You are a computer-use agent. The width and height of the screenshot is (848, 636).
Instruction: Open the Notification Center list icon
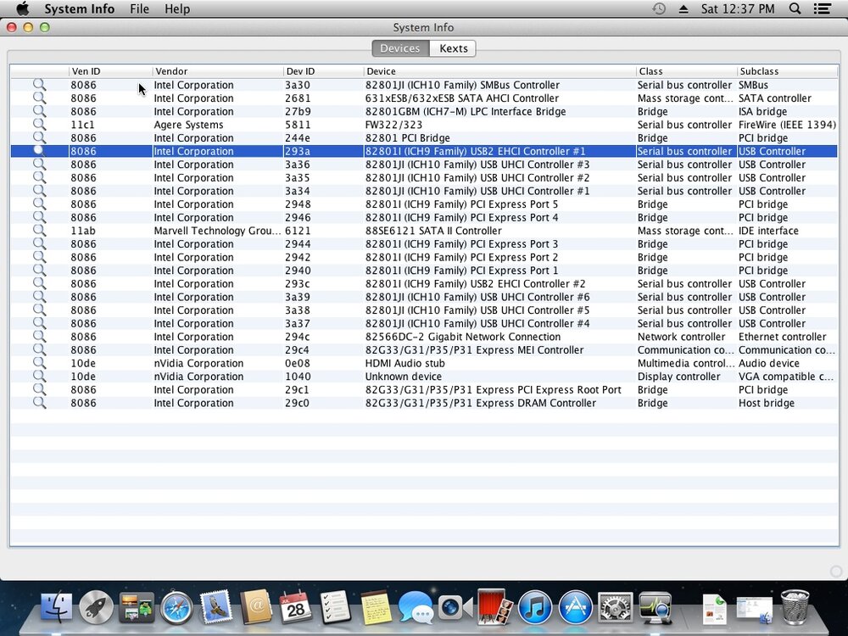pos(822,8)
